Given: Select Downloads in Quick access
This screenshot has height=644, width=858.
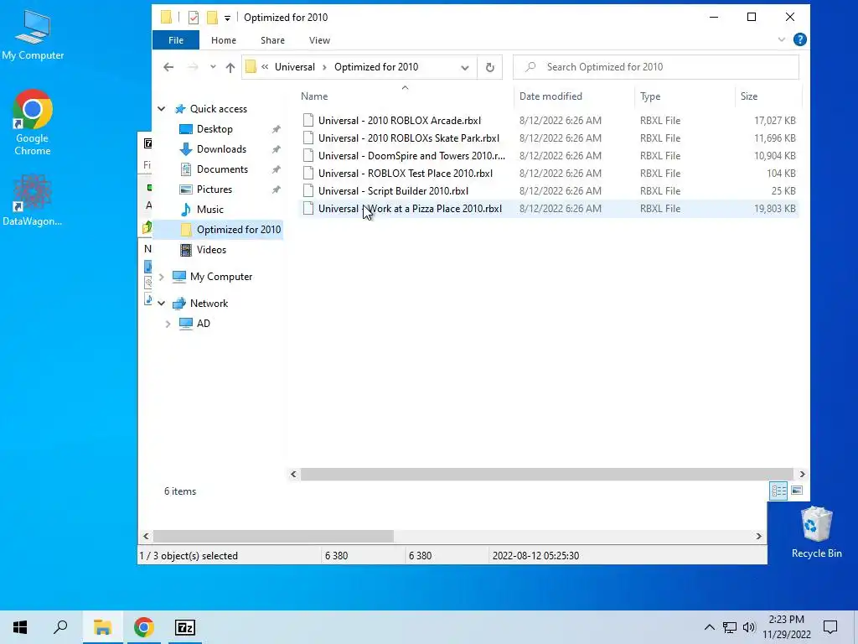Looking at the screenshot, I should tap(221, 149).
